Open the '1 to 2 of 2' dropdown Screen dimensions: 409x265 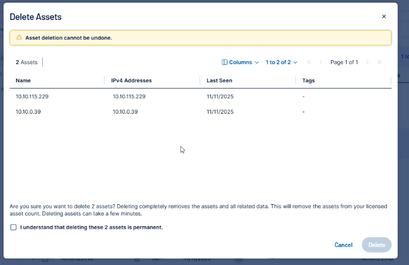pos(281,62)
